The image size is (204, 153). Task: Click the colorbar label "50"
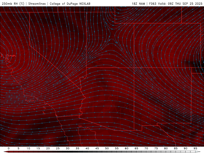(107, 148)
